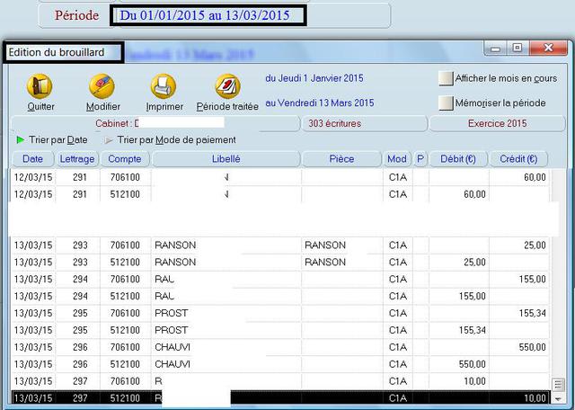The width and height of the screenshot is (575, 410).
Task: Maximize the Edition du brouillard window
Action: (517, 48)
